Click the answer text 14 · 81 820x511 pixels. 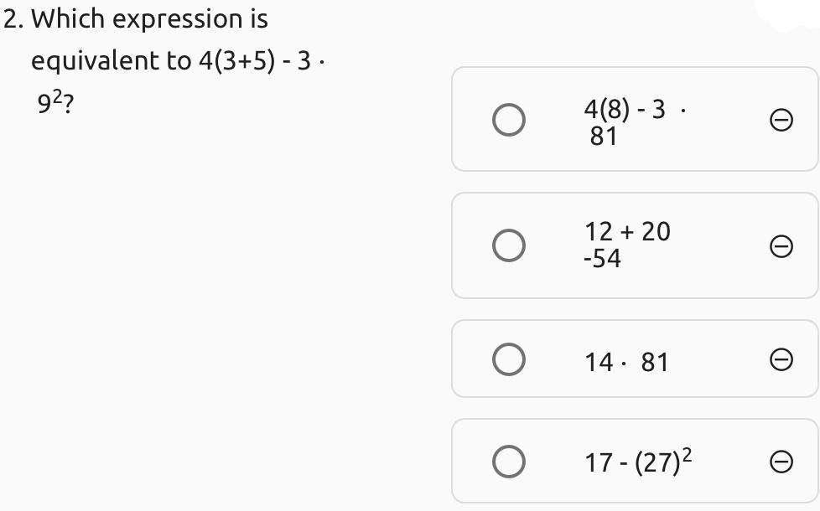[x=626, y=362]
